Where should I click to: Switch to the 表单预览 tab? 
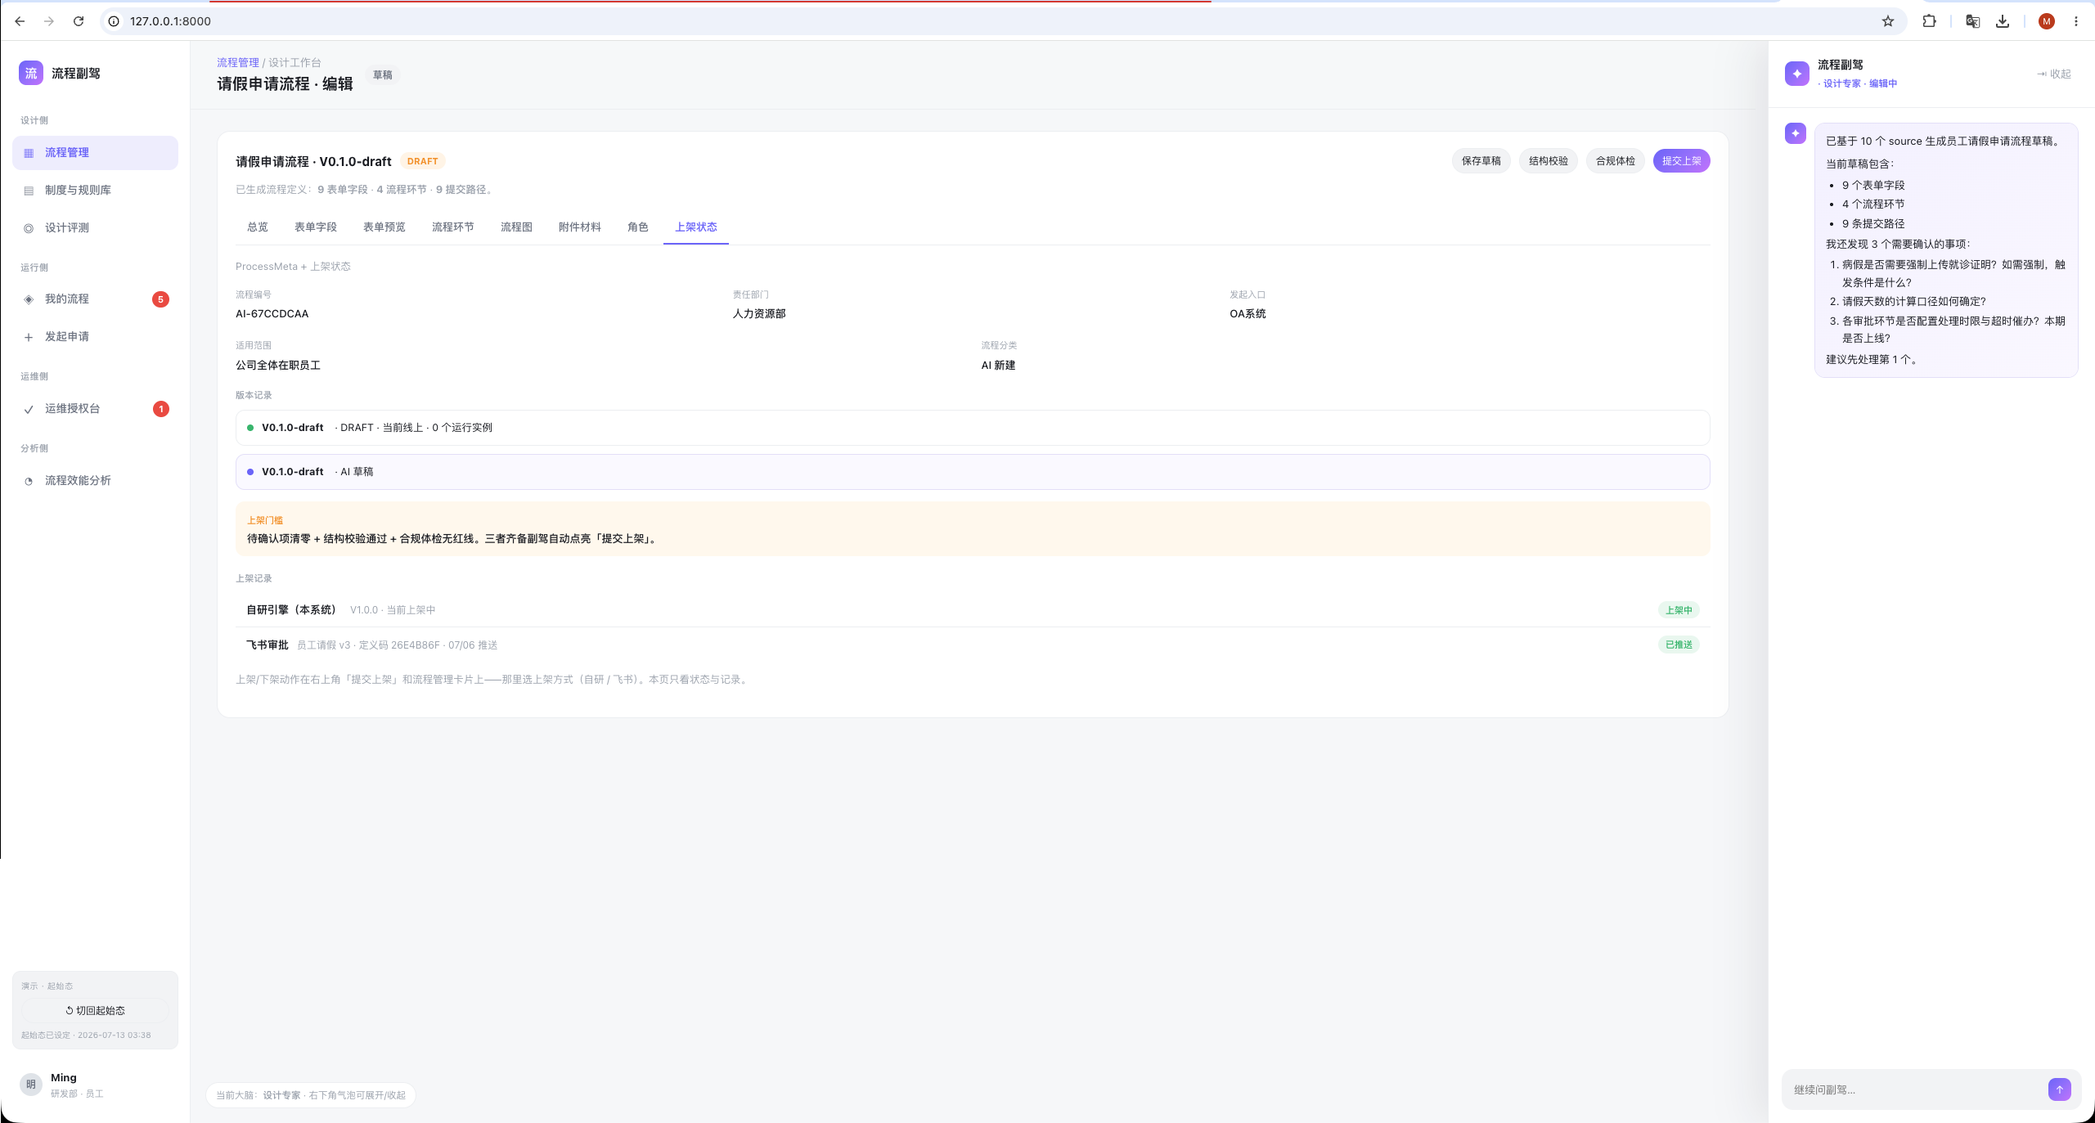pyautogui.click(x=384, y=227)
